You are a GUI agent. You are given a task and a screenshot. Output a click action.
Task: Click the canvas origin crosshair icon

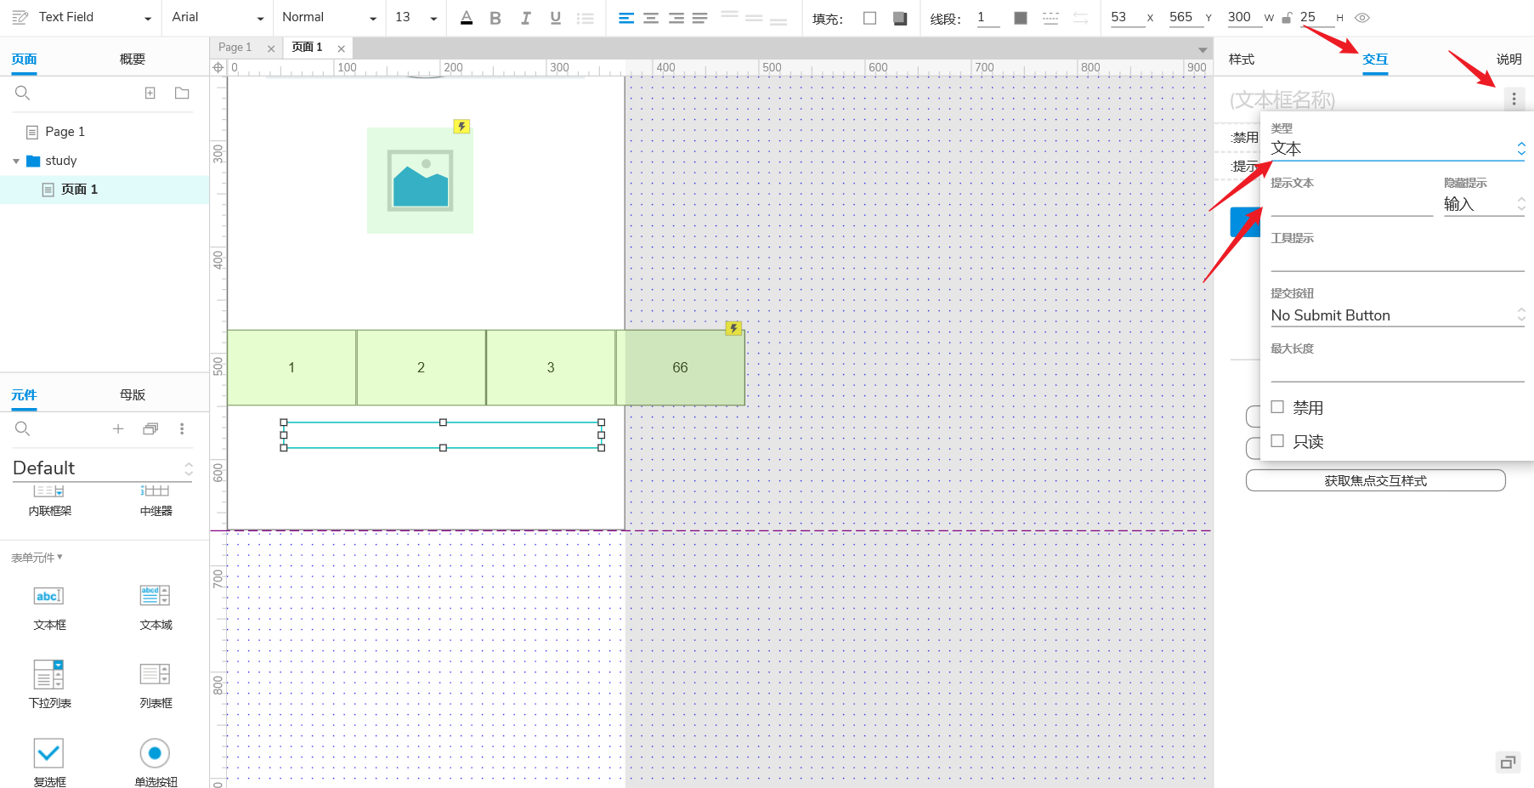pos(218,68)
